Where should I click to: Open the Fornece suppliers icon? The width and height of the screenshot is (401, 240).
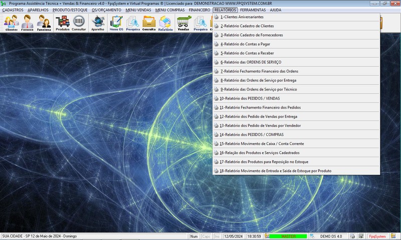(27, 22)
